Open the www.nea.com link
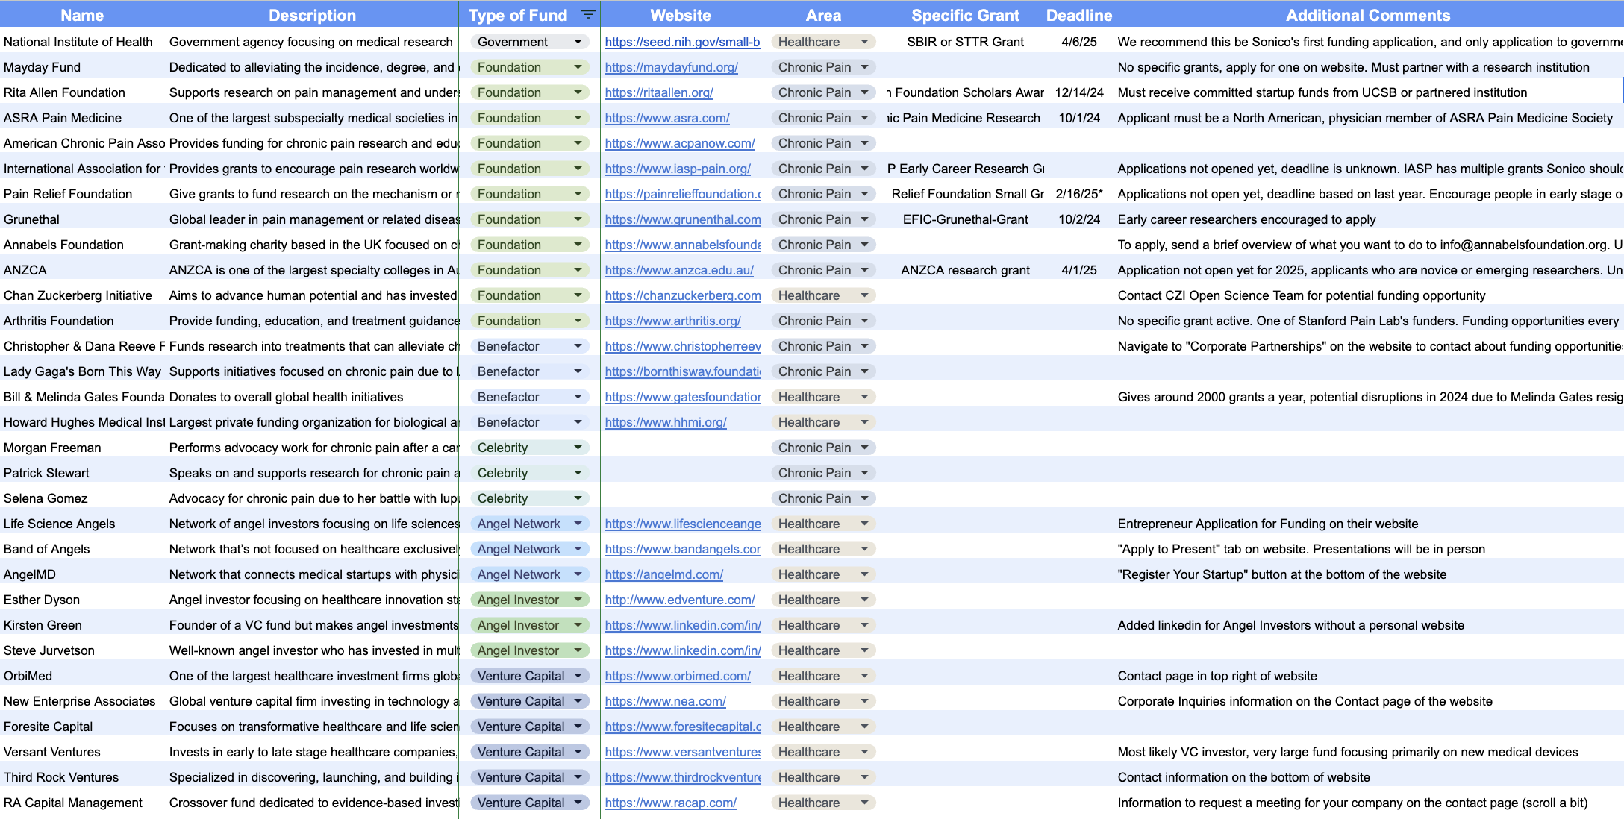Viewport: 1624px width, 819px height. [665, 701]
